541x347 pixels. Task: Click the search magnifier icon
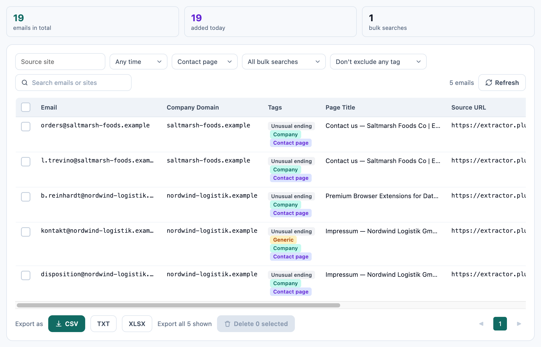point(25,83)
